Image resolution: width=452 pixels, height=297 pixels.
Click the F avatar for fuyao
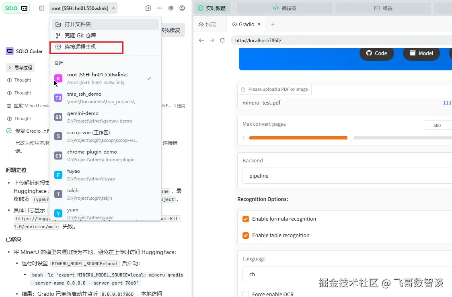coord(58,175)
